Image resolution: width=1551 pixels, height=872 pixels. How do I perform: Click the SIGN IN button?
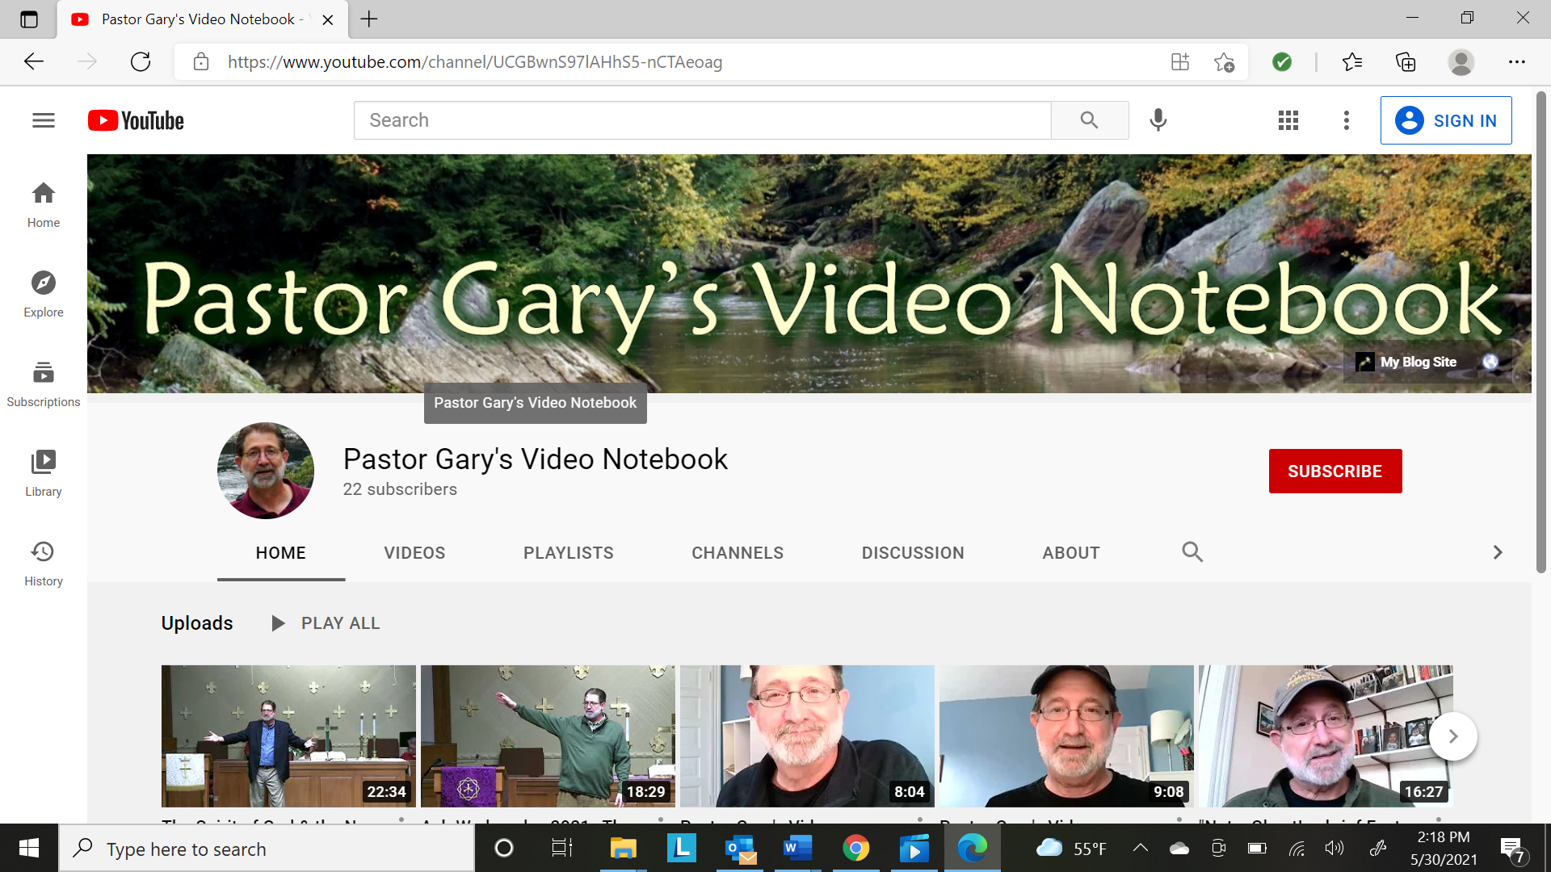click(x=1446, y=120)
